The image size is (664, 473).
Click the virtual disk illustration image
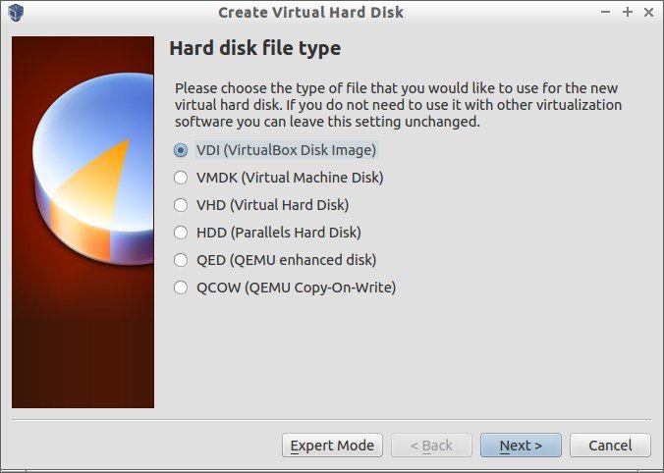click(x=83, y=222)
